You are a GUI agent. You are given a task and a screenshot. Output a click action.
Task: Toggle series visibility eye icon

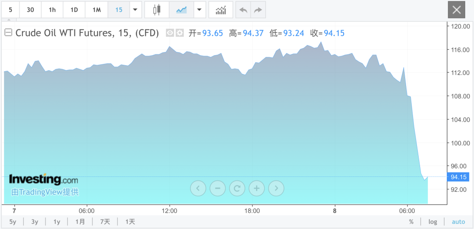(170, 33)
